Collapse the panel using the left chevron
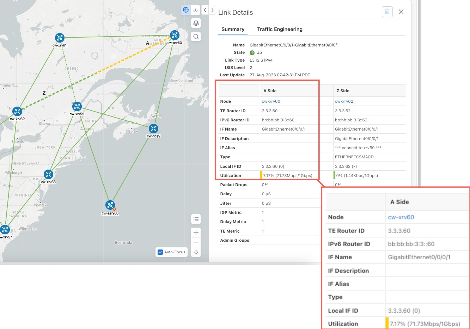The height and width of the screenshot is (329, 470). 205,10
